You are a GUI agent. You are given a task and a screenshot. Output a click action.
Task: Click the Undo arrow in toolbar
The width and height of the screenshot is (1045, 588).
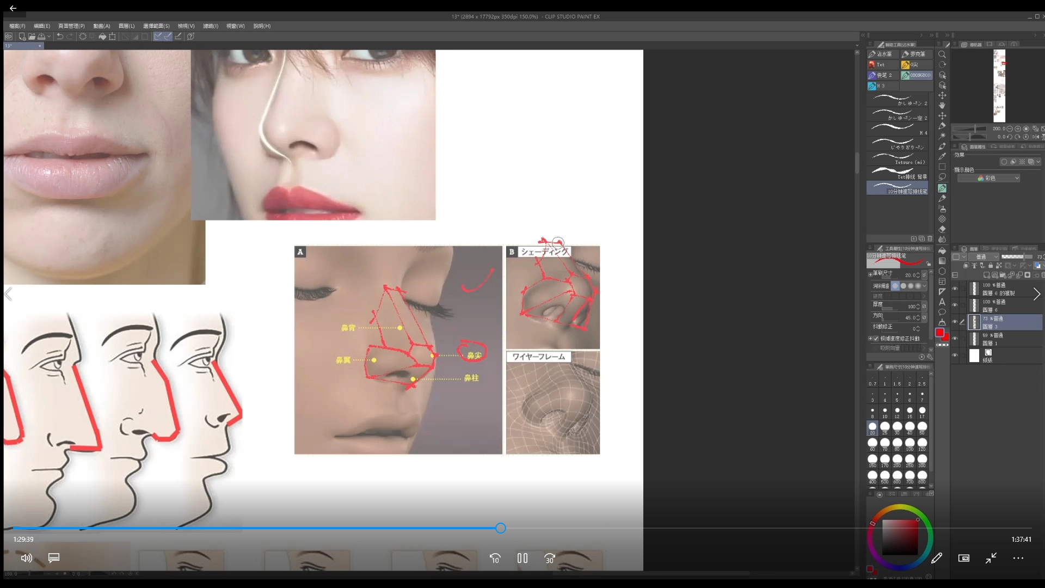pyautogui.click(x=60, y=36)
